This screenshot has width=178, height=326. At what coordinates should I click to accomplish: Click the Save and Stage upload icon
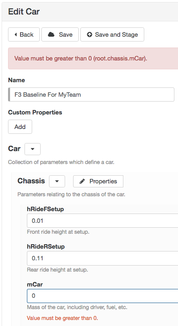[90, 35]
